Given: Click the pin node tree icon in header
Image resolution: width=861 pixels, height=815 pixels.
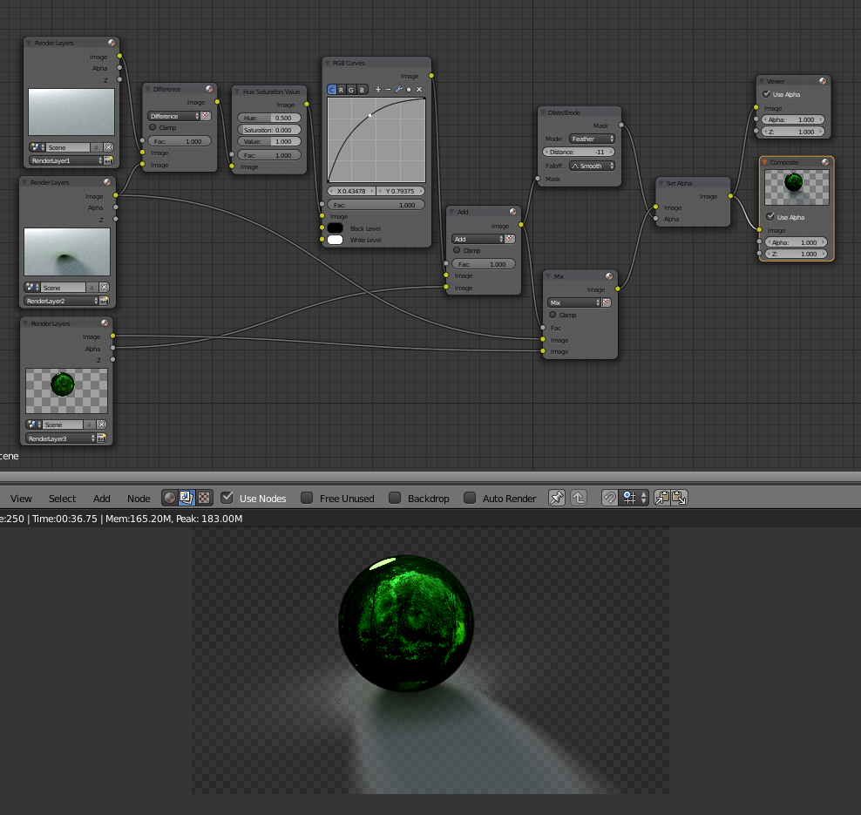Looking at the screenshot, I should (x=557, y=498).
